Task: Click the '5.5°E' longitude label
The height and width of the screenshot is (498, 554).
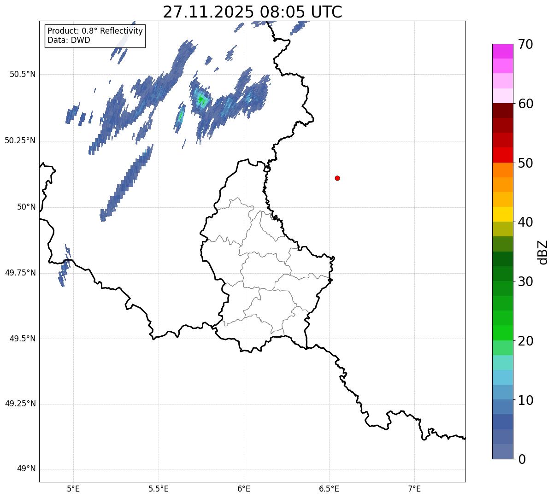Action: 159,489
